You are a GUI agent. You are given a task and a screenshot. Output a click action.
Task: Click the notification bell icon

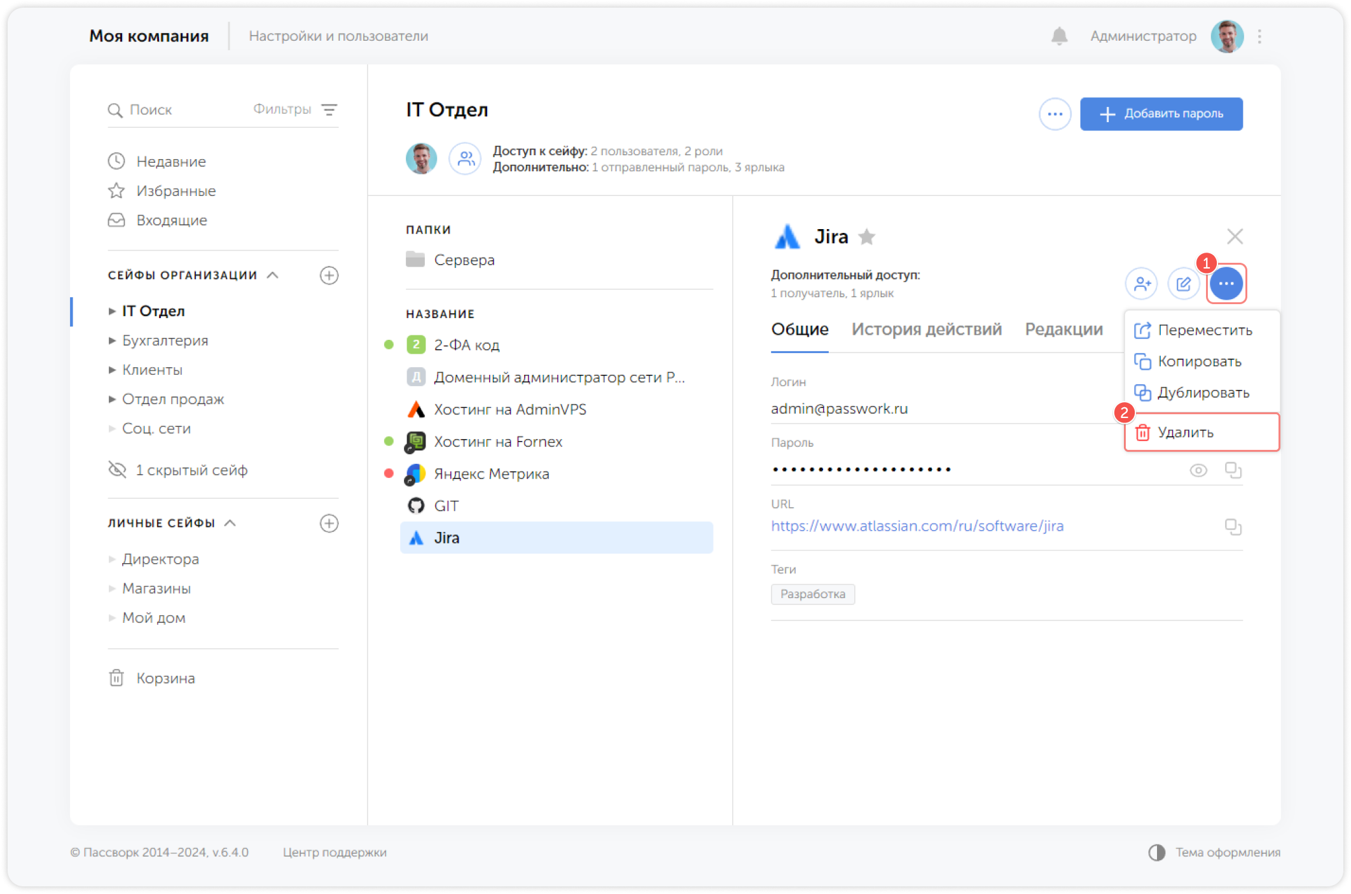(1059, 36)
